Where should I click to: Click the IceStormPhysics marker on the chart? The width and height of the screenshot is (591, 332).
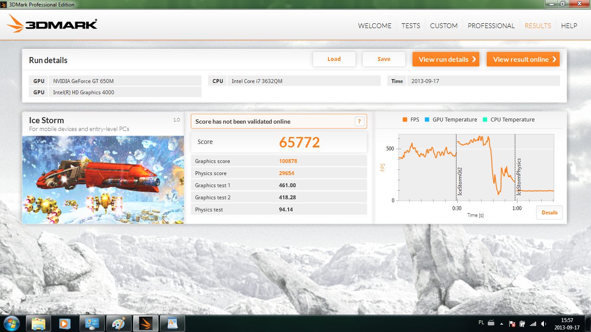coord(519,176)
